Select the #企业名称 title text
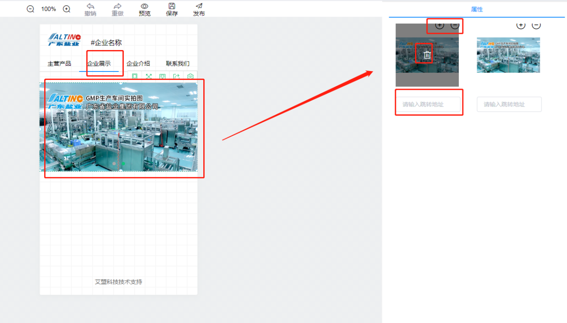Screen dimensions: 567x323 click(x=106, y=42)
